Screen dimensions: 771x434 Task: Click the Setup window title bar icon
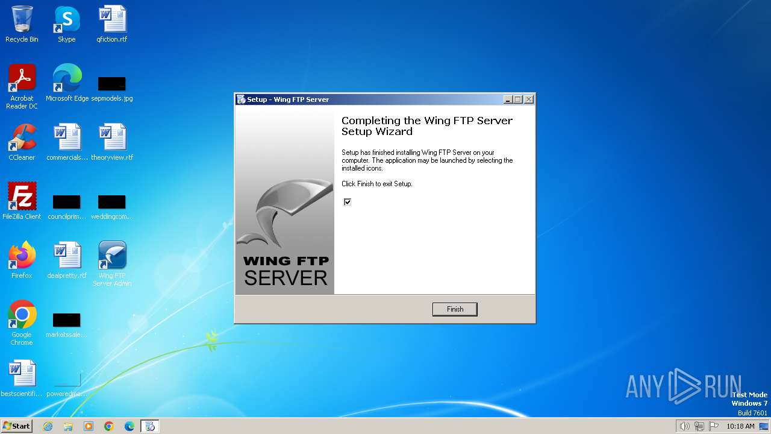tap(241, 99)
